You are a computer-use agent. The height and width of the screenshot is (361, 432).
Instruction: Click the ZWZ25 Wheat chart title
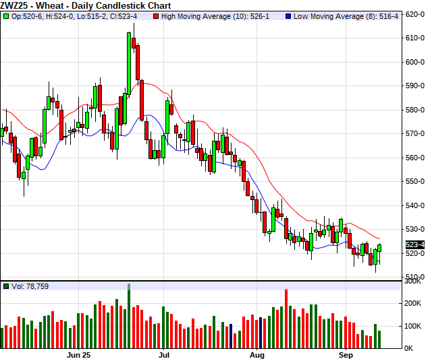click(x=86, y=5)
